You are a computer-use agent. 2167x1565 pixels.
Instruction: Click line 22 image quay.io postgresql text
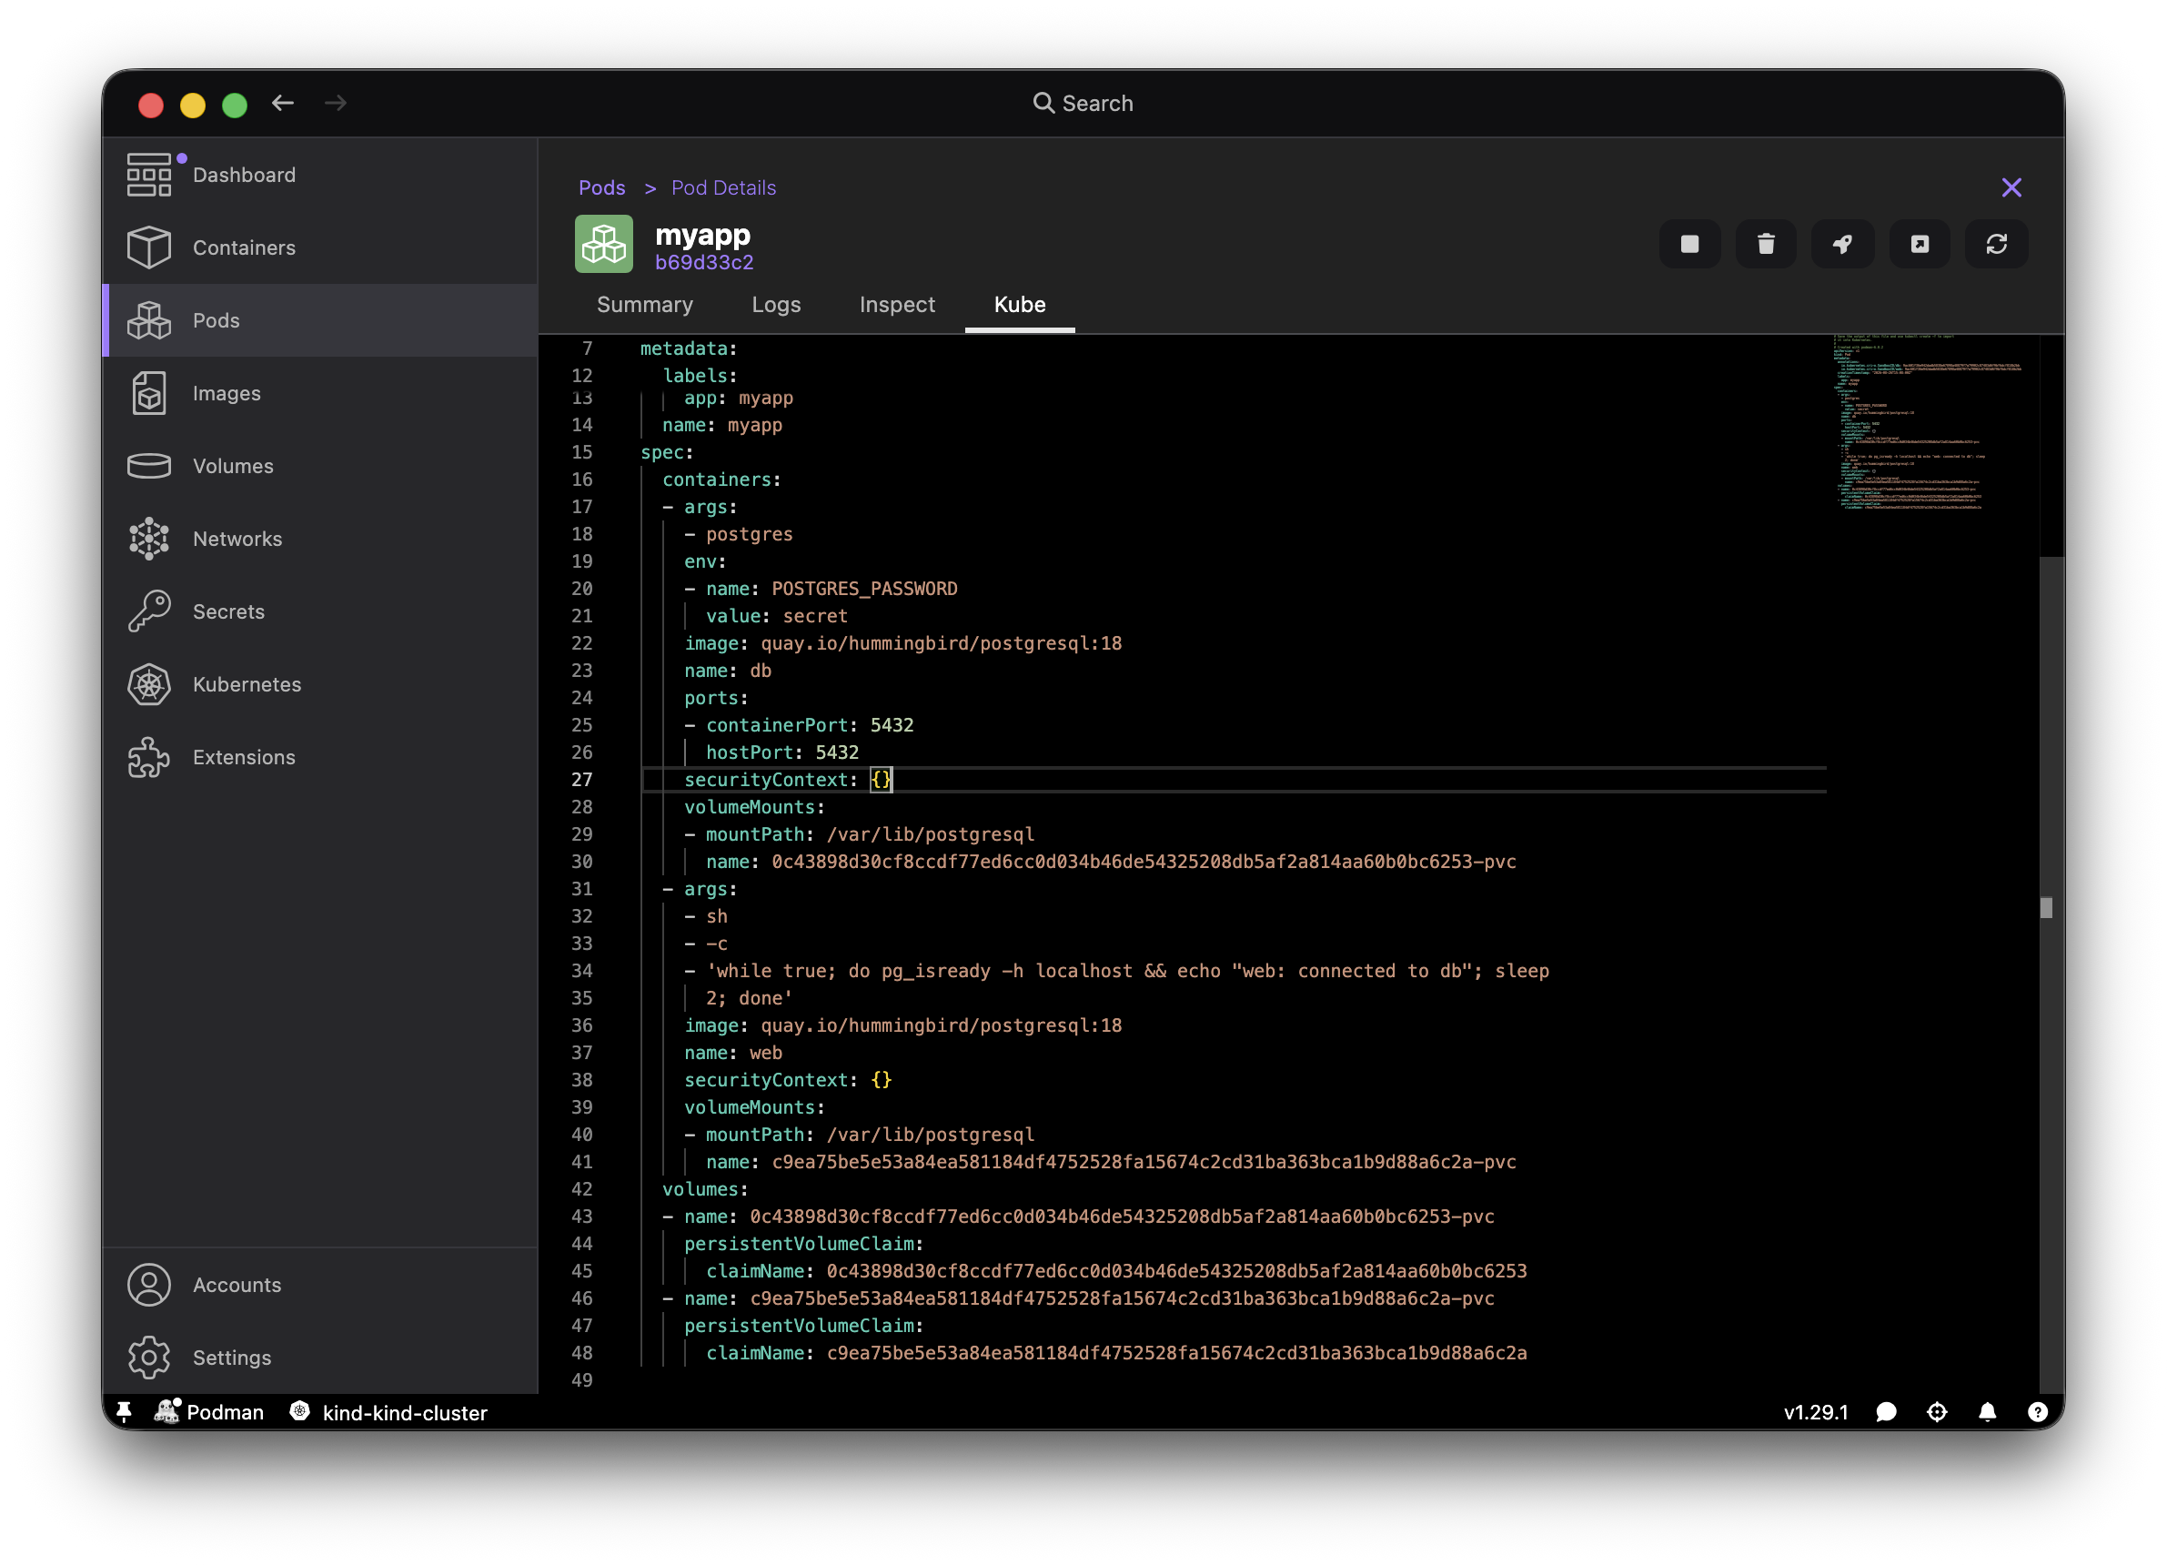click(x=902, y=643)
